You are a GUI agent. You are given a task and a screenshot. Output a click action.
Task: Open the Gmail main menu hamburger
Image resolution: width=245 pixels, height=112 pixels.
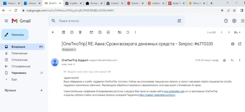point(7,21)
